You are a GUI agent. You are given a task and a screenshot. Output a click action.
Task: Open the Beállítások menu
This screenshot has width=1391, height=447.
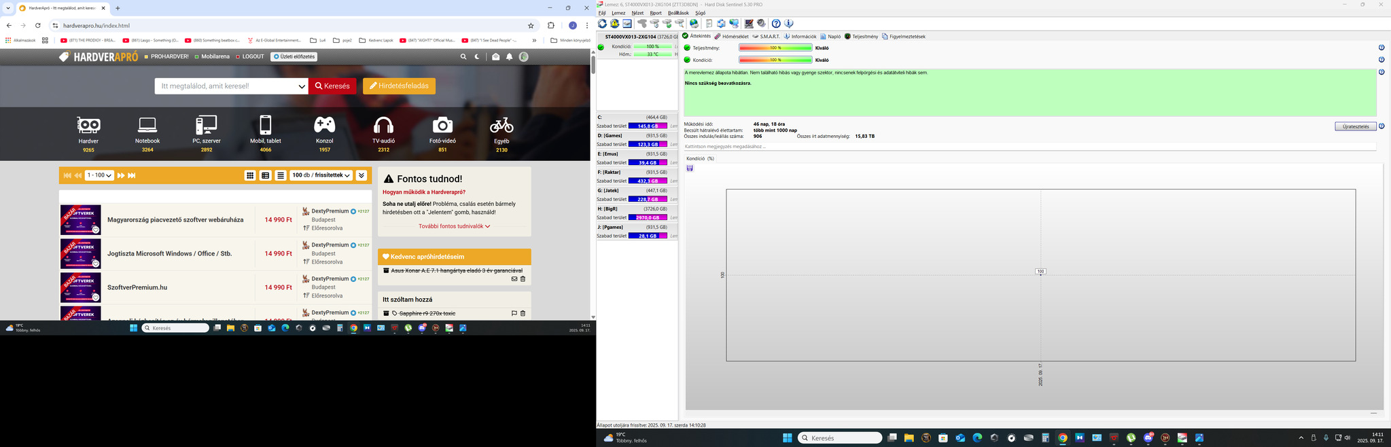(x=678, y=13)
